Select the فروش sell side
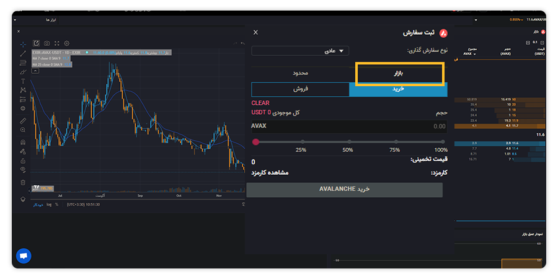The image size is (558, 279). click(300, 89)
